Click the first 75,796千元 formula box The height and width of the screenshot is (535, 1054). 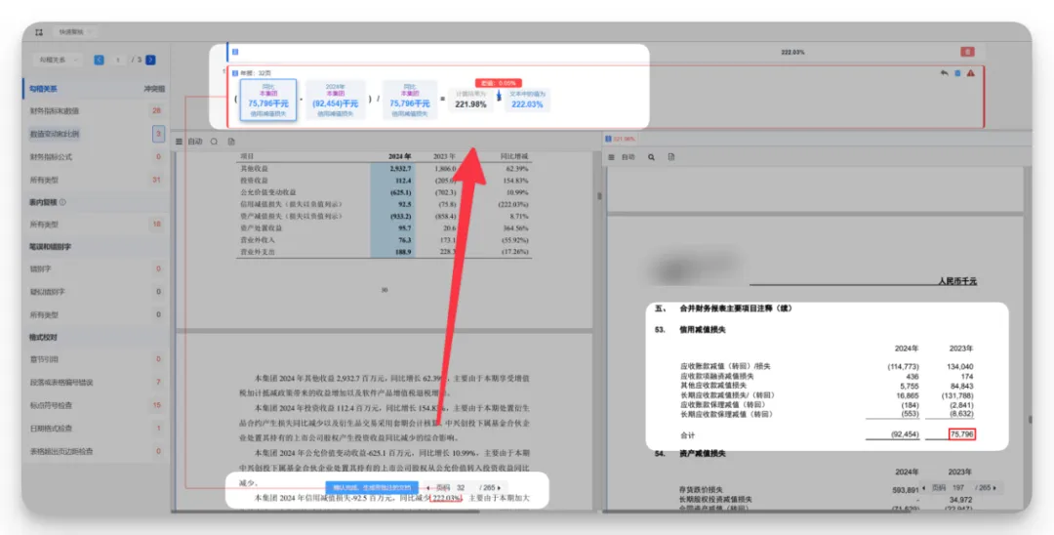(268, 102)
